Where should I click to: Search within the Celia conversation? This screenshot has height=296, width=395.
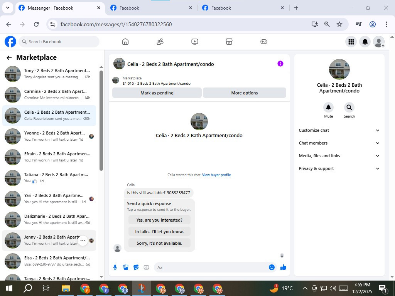pos(349,108)
